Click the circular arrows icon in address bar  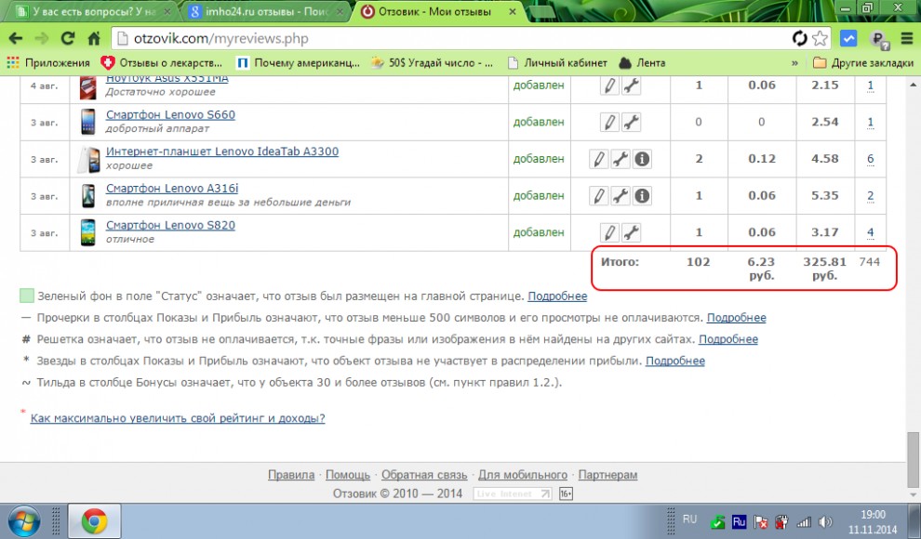[799, 39]
